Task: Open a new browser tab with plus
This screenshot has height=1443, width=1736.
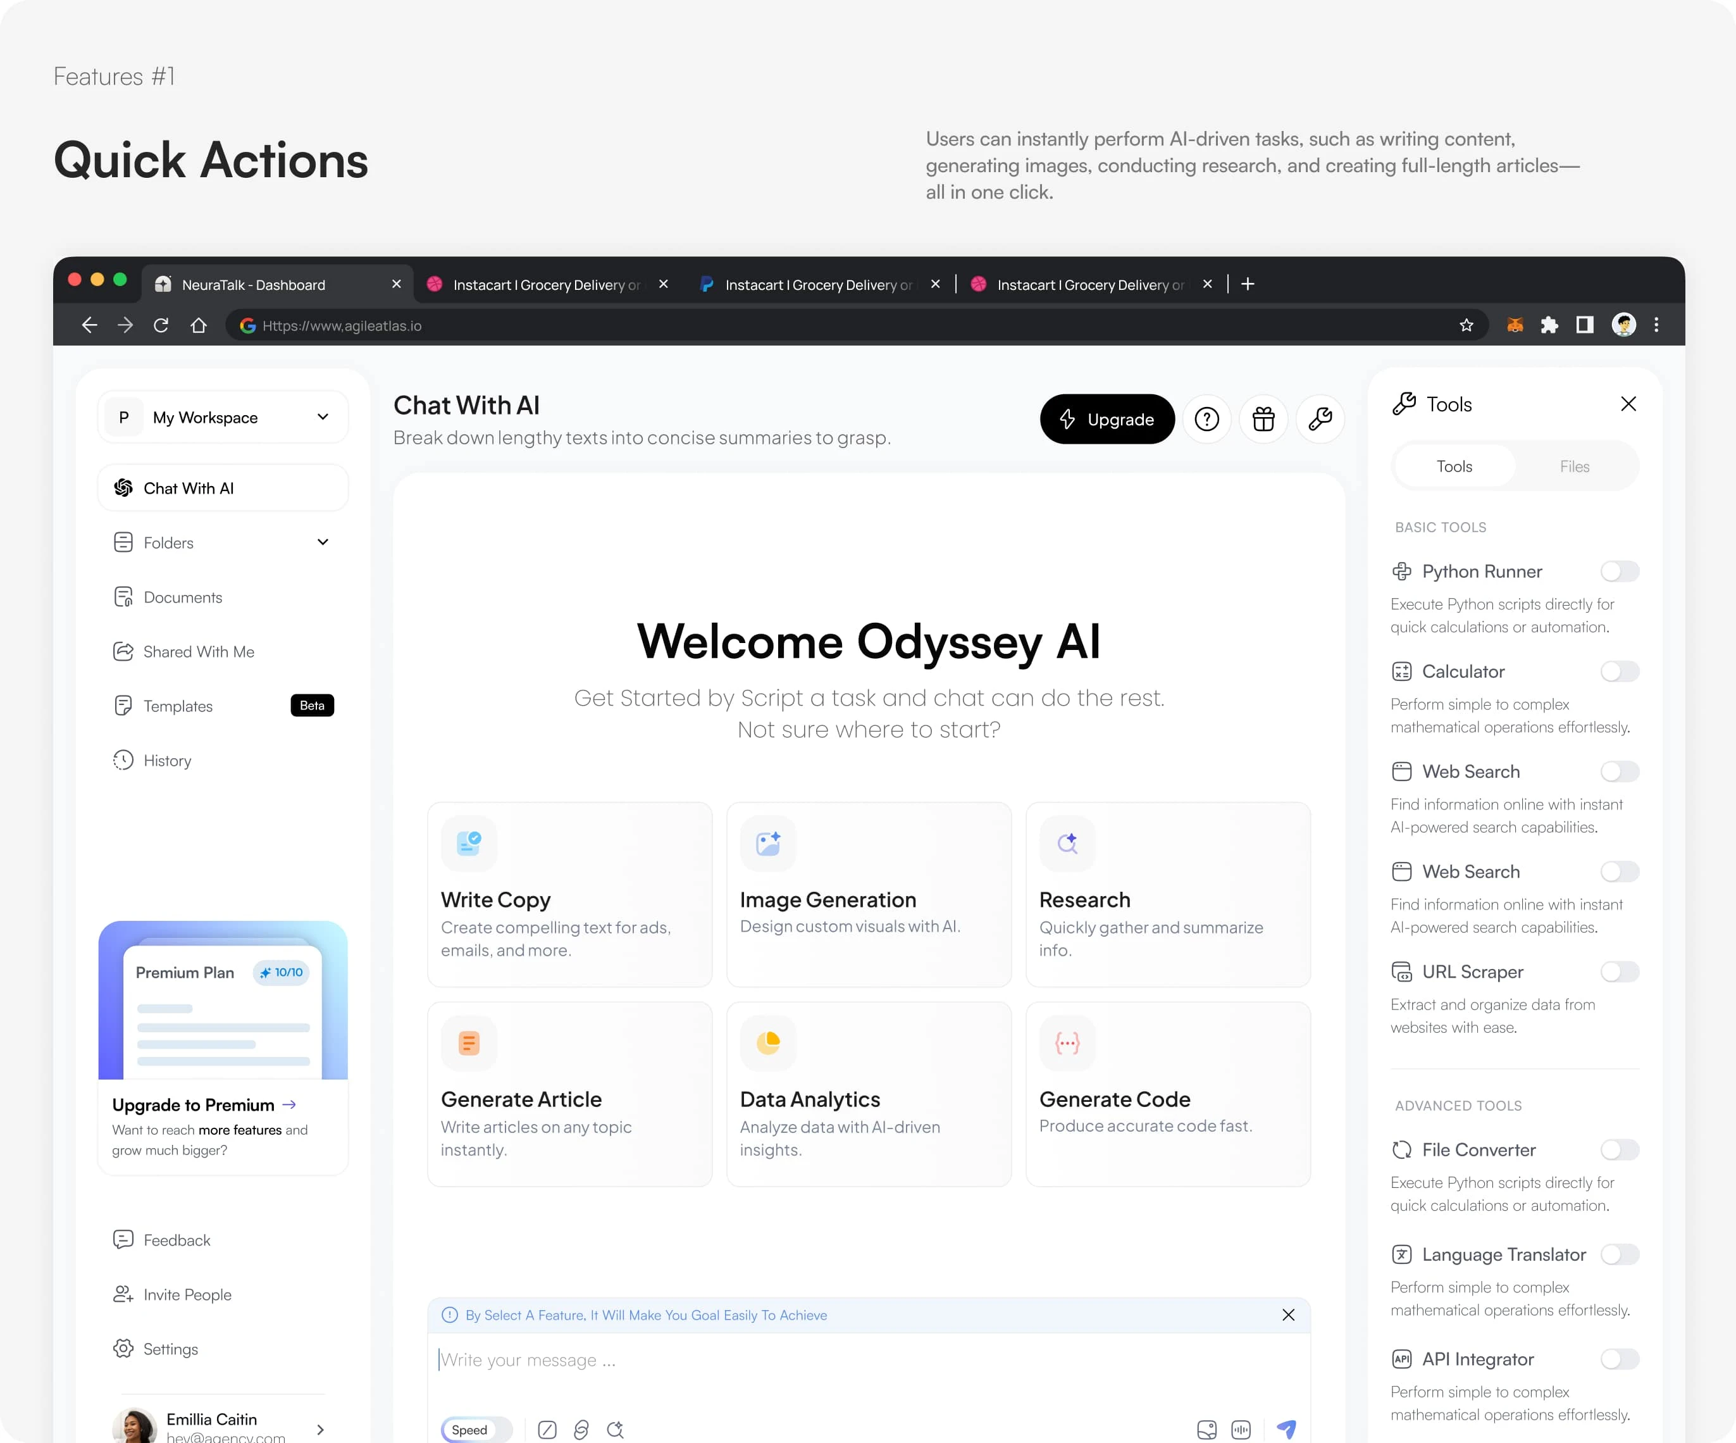Action: [x=1248, y=284]
